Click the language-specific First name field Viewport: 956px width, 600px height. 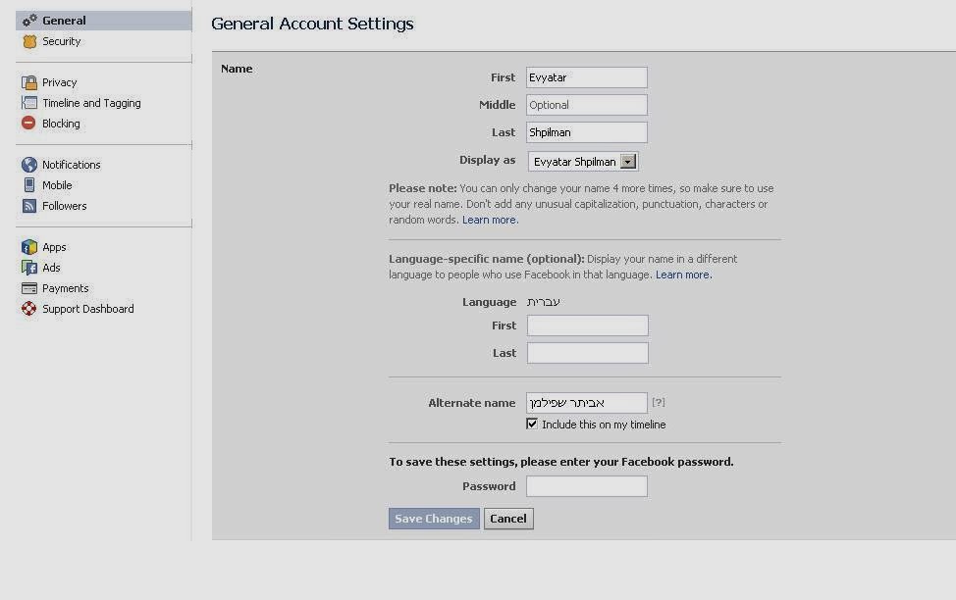(588, 325)
